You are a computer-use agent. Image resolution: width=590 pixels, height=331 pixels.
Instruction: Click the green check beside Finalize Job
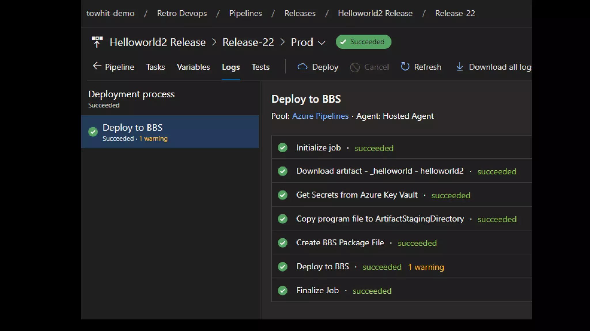click(x=283, y=290)
